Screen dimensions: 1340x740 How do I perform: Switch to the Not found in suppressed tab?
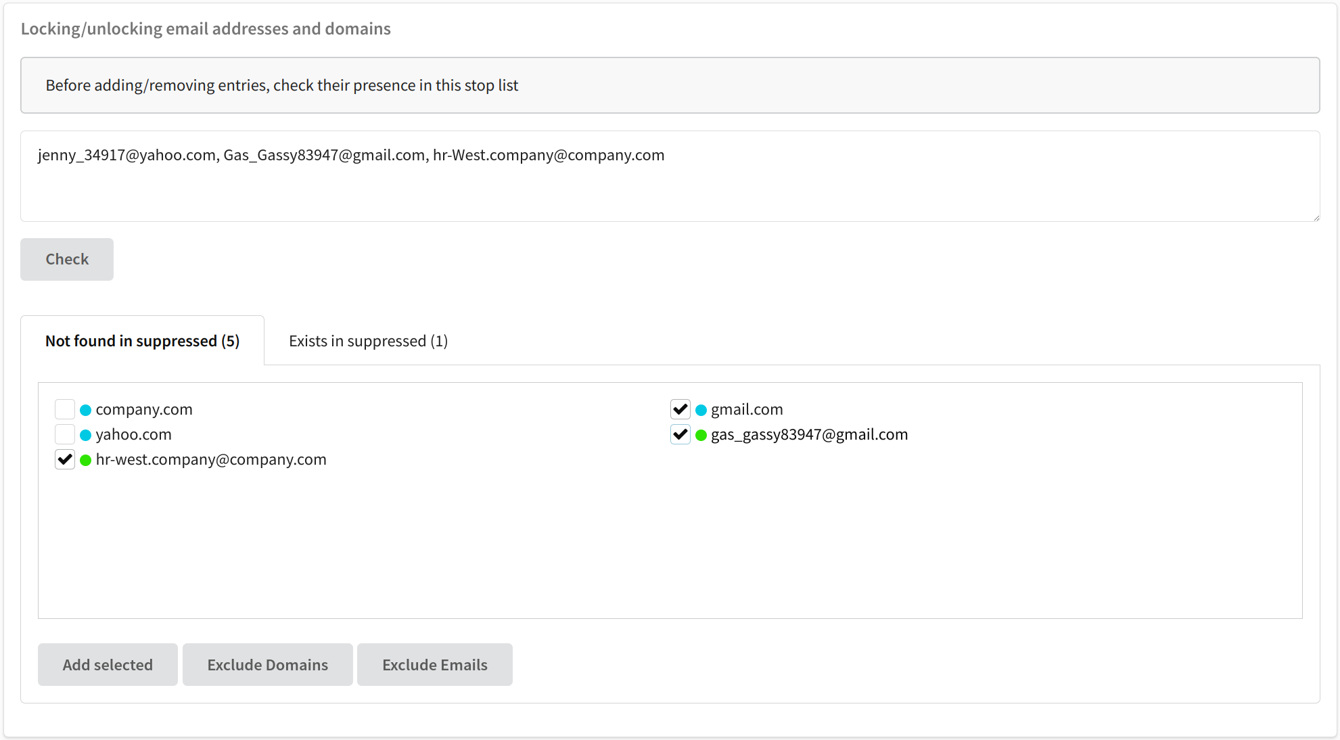click(142, 341)
